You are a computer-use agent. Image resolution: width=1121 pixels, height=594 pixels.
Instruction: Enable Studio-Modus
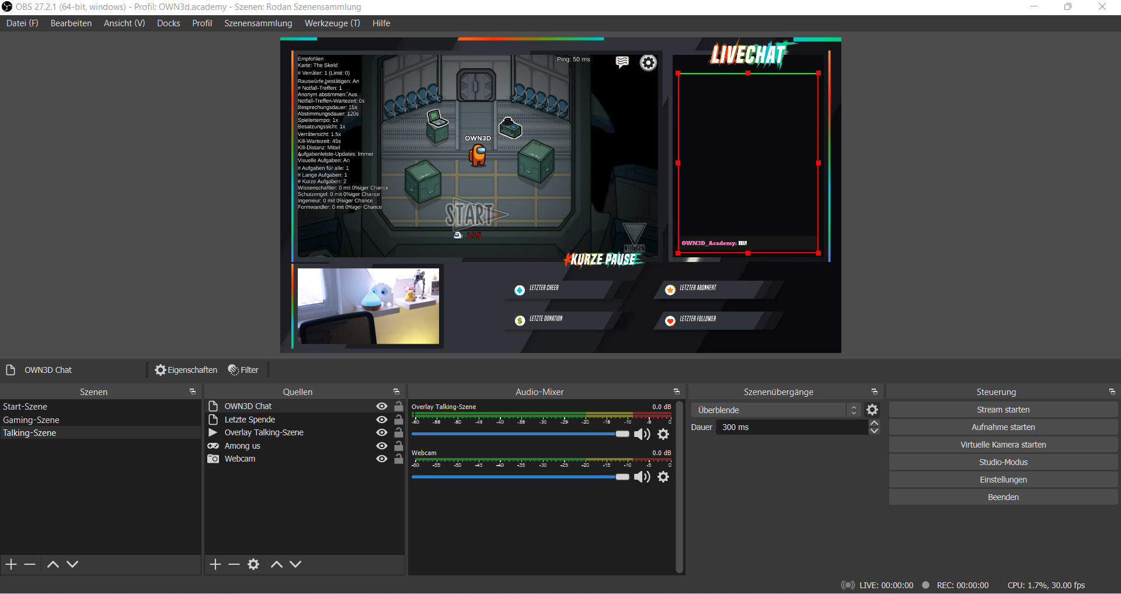pos(1002,462)
